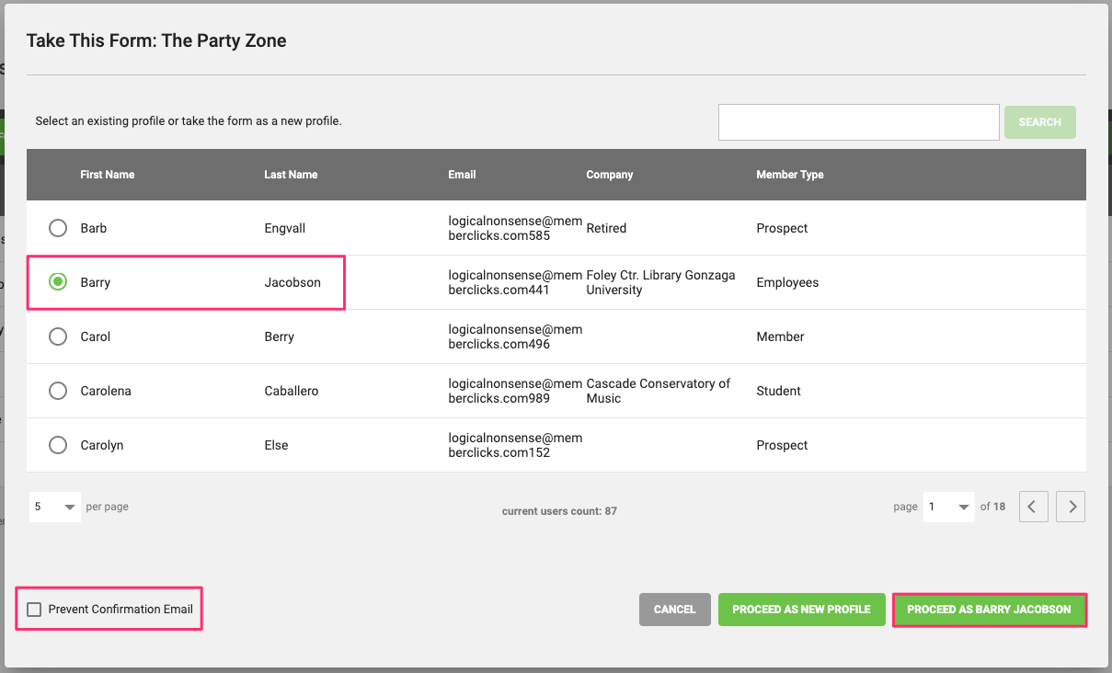Click the Last Name column header
The height and width of the screenshot is (673, 1112).
pyautogui.click(x=291, y=174)
